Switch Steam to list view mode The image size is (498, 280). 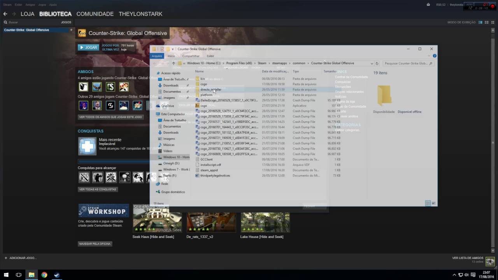coord(486,22)
